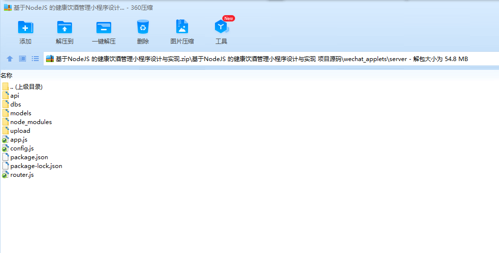The image size is (499, 253).
Task: Select the config.js file name
Action: (x=22, y=148)
